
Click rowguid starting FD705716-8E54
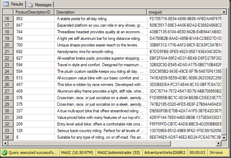[184, 19]
